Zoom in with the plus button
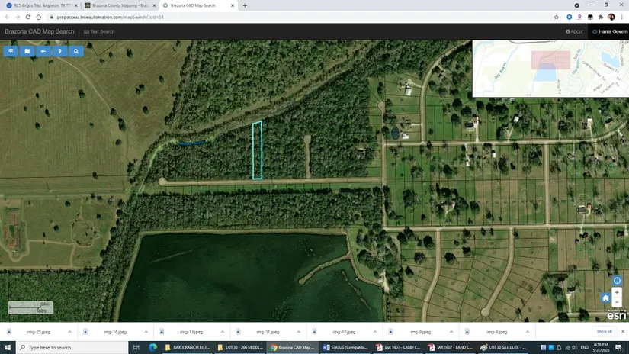The height and width of the screenshot is (354, 629). point(617,292)
